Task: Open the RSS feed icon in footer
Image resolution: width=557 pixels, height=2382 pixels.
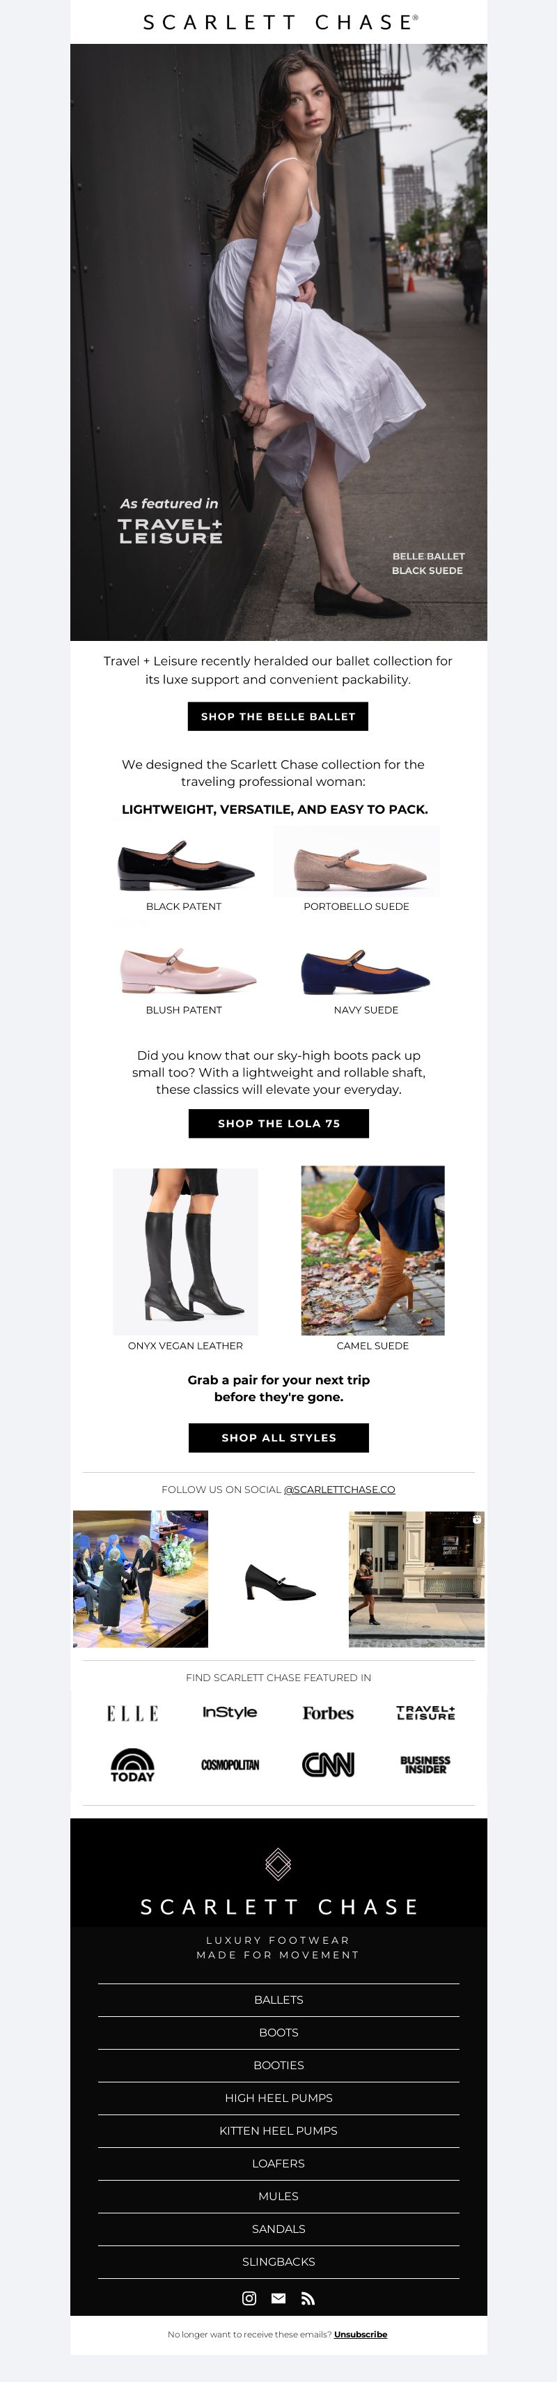Action: click(x=308, y=2298)
